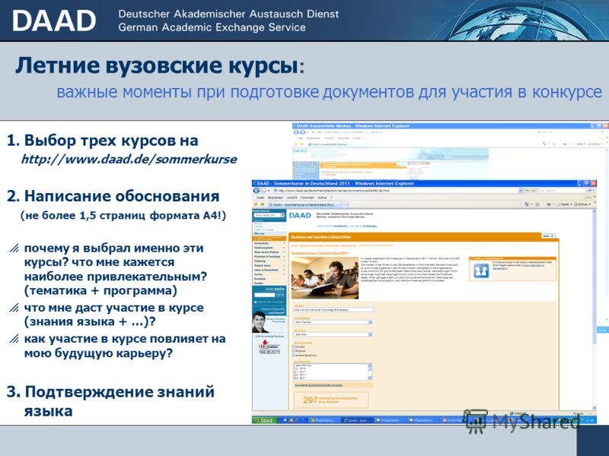Open the 'alle Orte' location dropdown

click(x=333, y=334)
